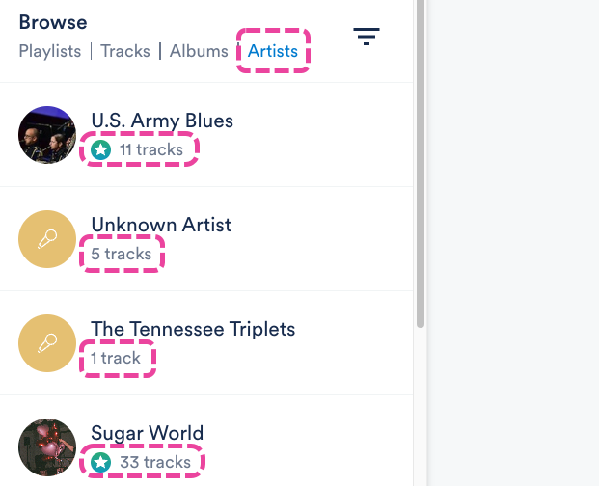Screen dimensions: 599x486
Task: Switch to the Albums tab
Action: 199,51
